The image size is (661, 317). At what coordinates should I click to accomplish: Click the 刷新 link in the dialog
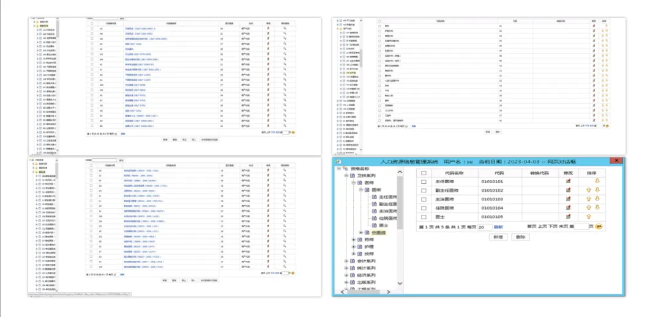point(499,227)
